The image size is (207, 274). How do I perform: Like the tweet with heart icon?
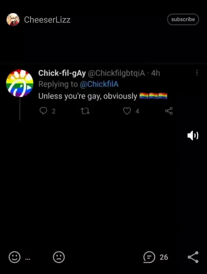click(x=127, y=111)
